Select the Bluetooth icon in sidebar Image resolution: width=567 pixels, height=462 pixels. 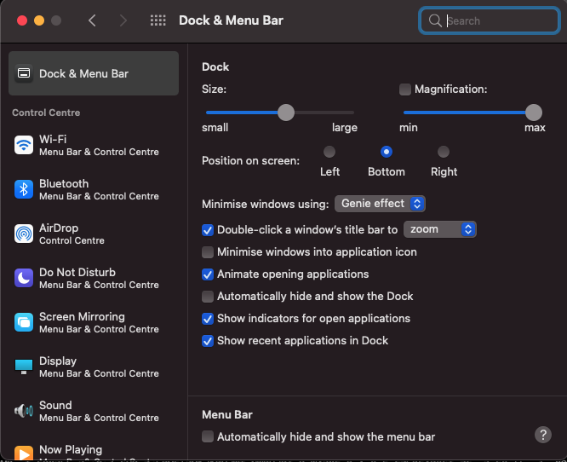pyautogui.click(x=24, y=189)
